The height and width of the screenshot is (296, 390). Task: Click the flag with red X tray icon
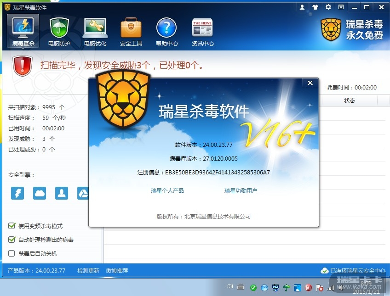click(x=319, y=288)
